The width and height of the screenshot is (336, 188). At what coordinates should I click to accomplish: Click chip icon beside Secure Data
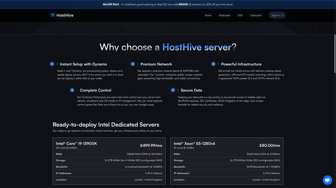tap(173, 90)
